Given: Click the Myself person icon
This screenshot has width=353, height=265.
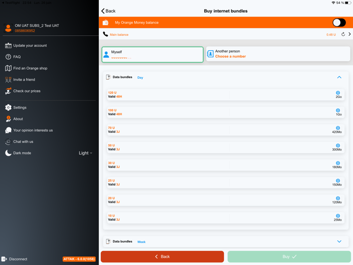Looking at the screenshot, I should tap(106, 55).
